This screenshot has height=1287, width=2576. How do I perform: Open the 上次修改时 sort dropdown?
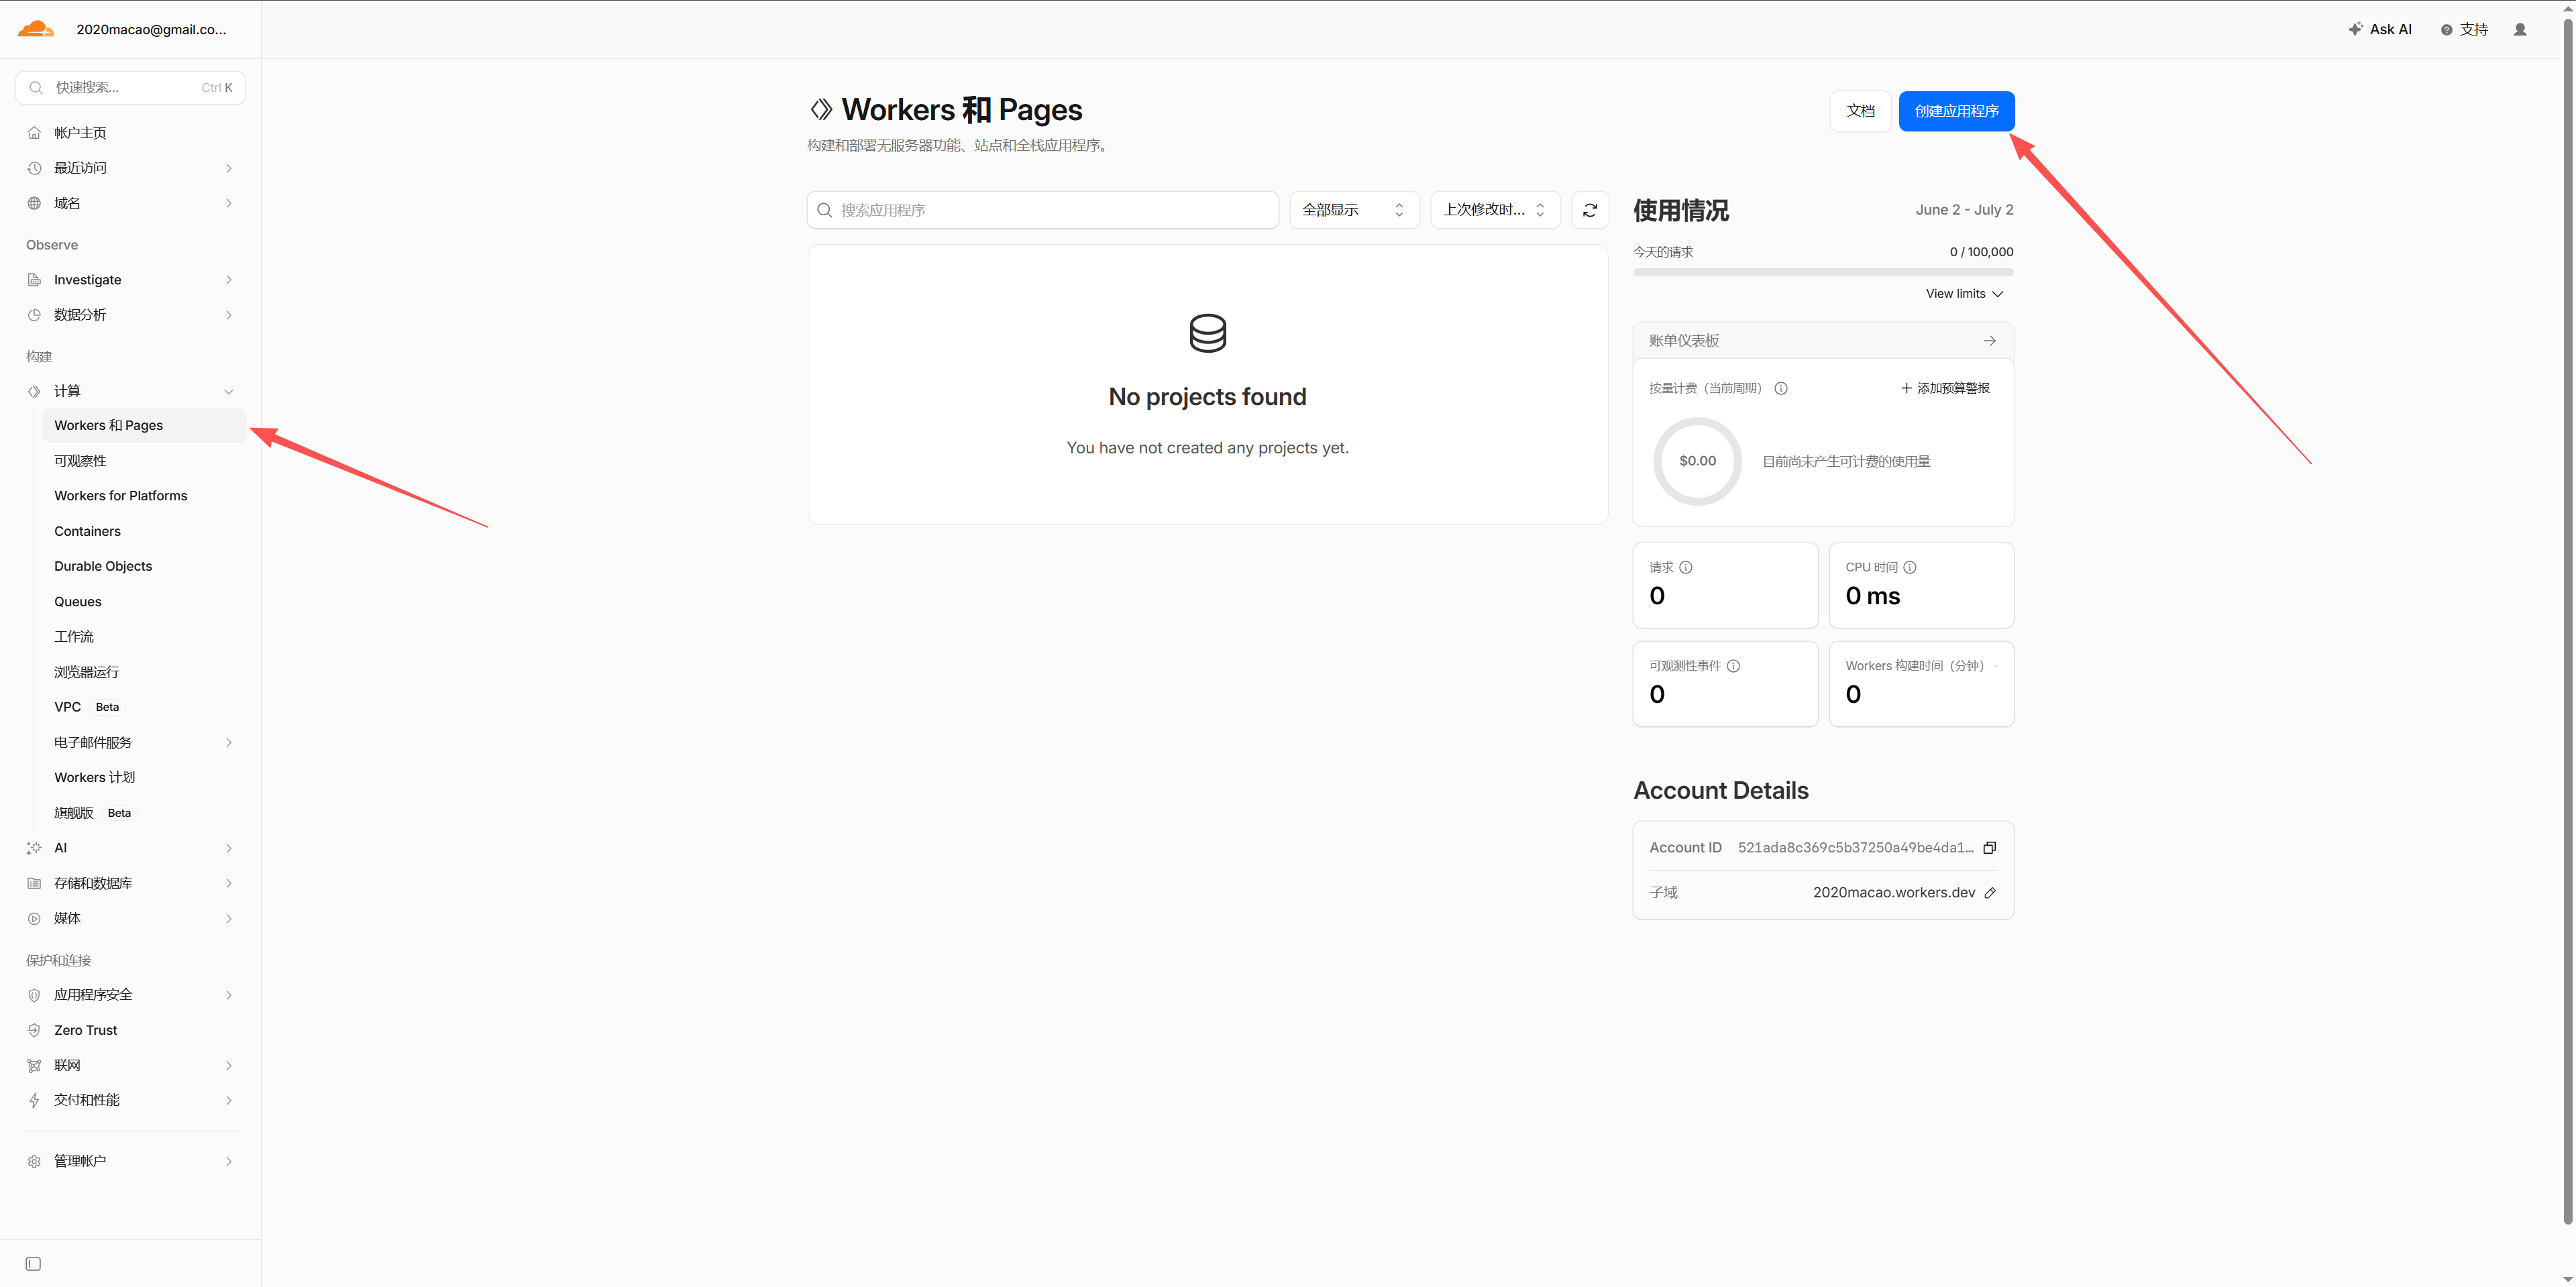1495,210
